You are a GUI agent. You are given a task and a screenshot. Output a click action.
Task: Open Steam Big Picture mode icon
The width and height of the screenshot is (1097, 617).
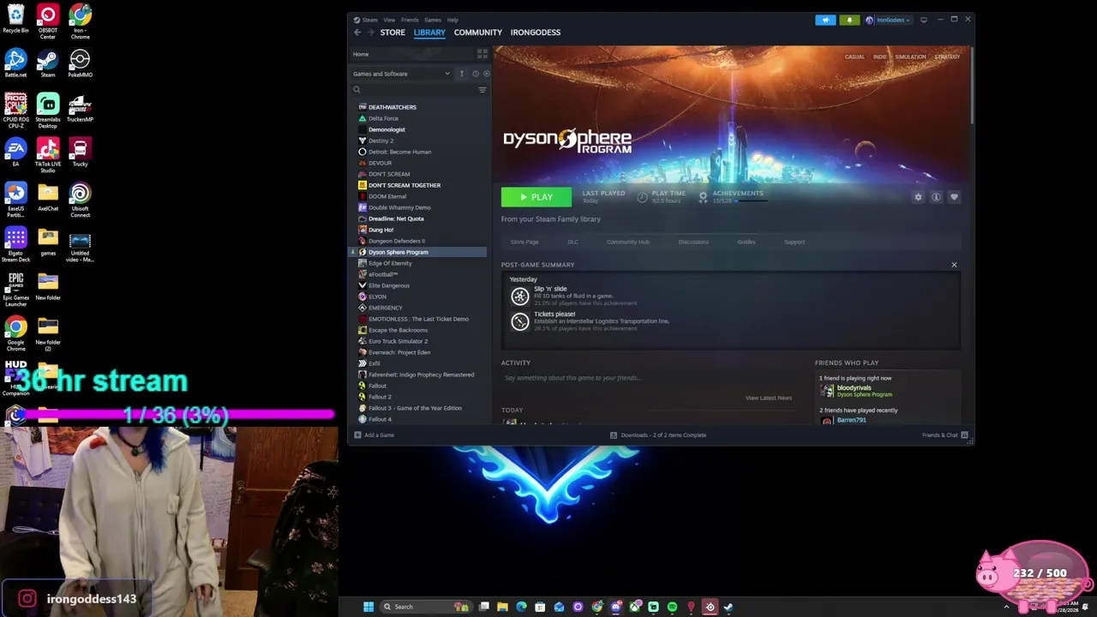923,20
